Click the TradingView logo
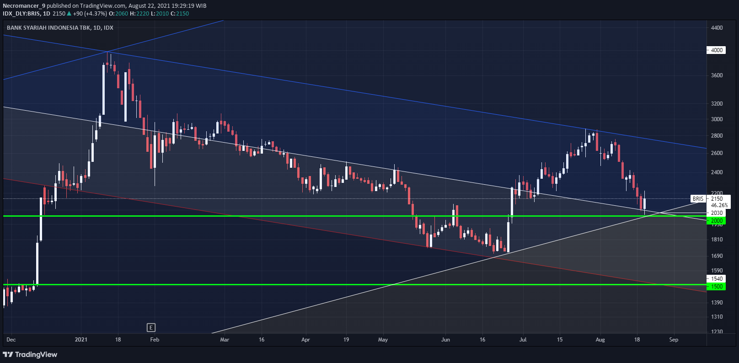Screen dimensions: 739x363 (30, 354)
